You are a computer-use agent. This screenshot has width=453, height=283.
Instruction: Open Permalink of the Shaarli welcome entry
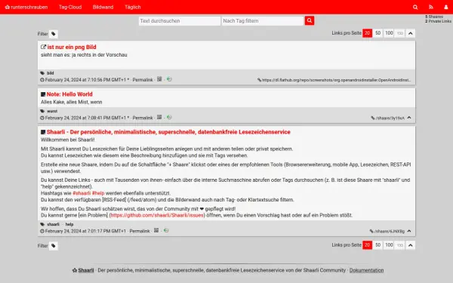pos(140,232)
